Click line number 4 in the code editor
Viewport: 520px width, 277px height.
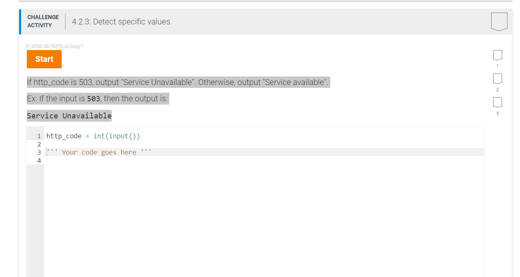coord(39,160)
